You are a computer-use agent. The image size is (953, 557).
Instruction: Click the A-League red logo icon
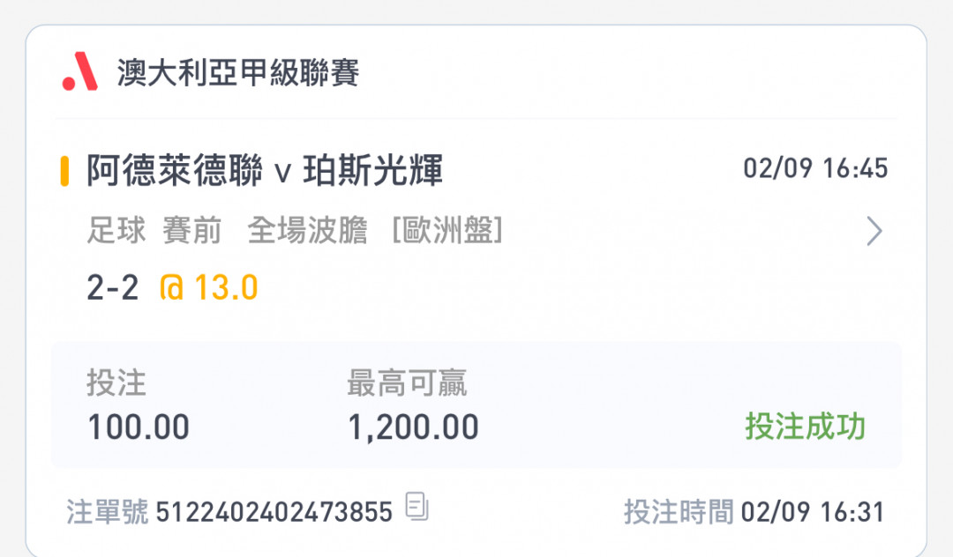(x=79, y=71)
